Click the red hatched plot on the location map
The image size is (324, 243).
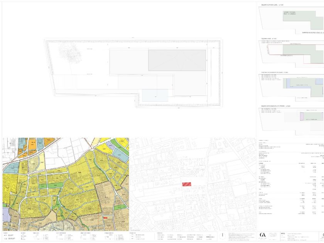coord(187,184)
